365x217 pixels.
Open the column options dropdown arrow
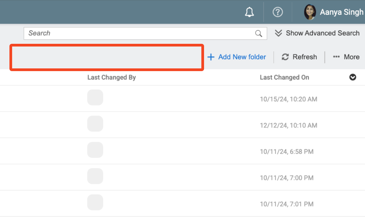click(x=353, y=77)
